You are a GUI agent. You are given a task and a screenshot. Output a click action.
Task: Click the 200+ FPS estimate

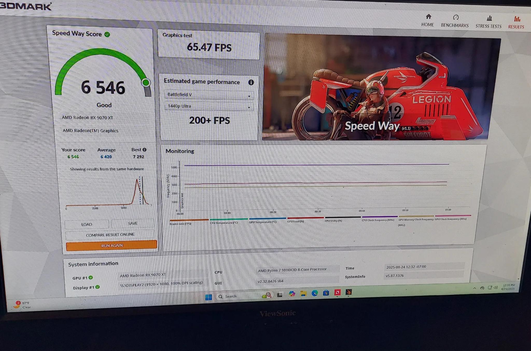pyautogui.click(x=209, y=120)
